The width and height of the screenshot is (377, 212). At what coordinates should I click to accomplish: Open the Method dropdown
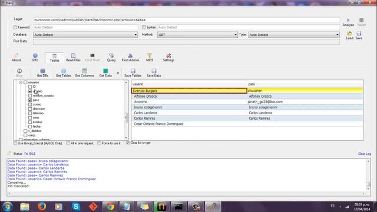pos(197,35)
